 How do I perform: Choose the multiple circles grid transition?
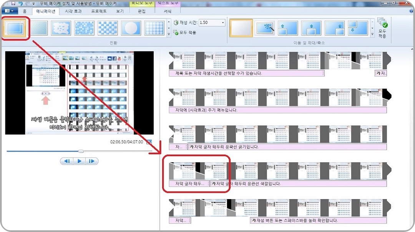coord(154,28)
